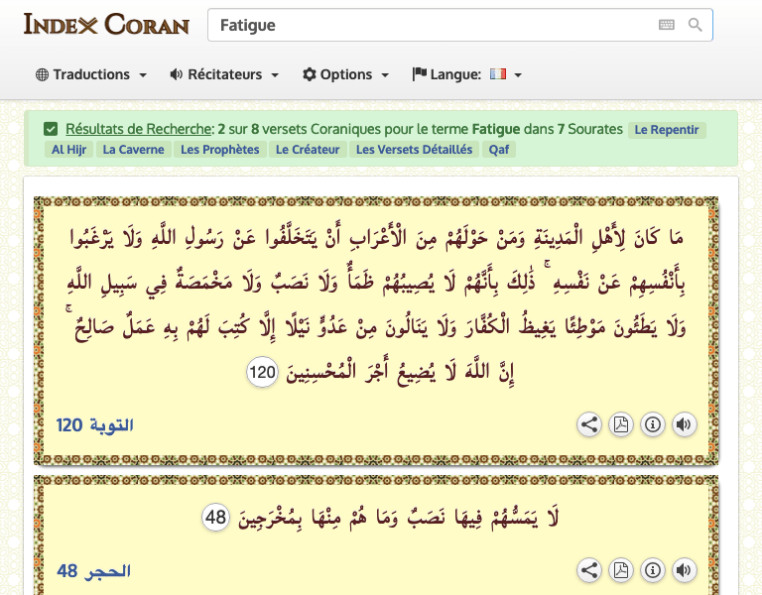762x595 pixels.
Task: Share verse Al-Hijr 48
Action: 589,570
